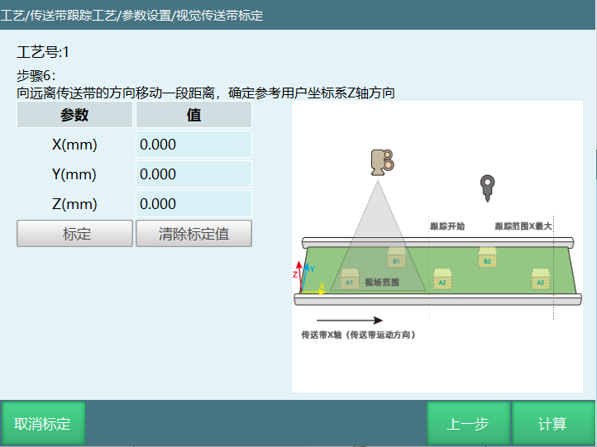Click the breadcrumb path in title bar
The height and width of the screenshot is (447, 597).
tap(132, 15)
